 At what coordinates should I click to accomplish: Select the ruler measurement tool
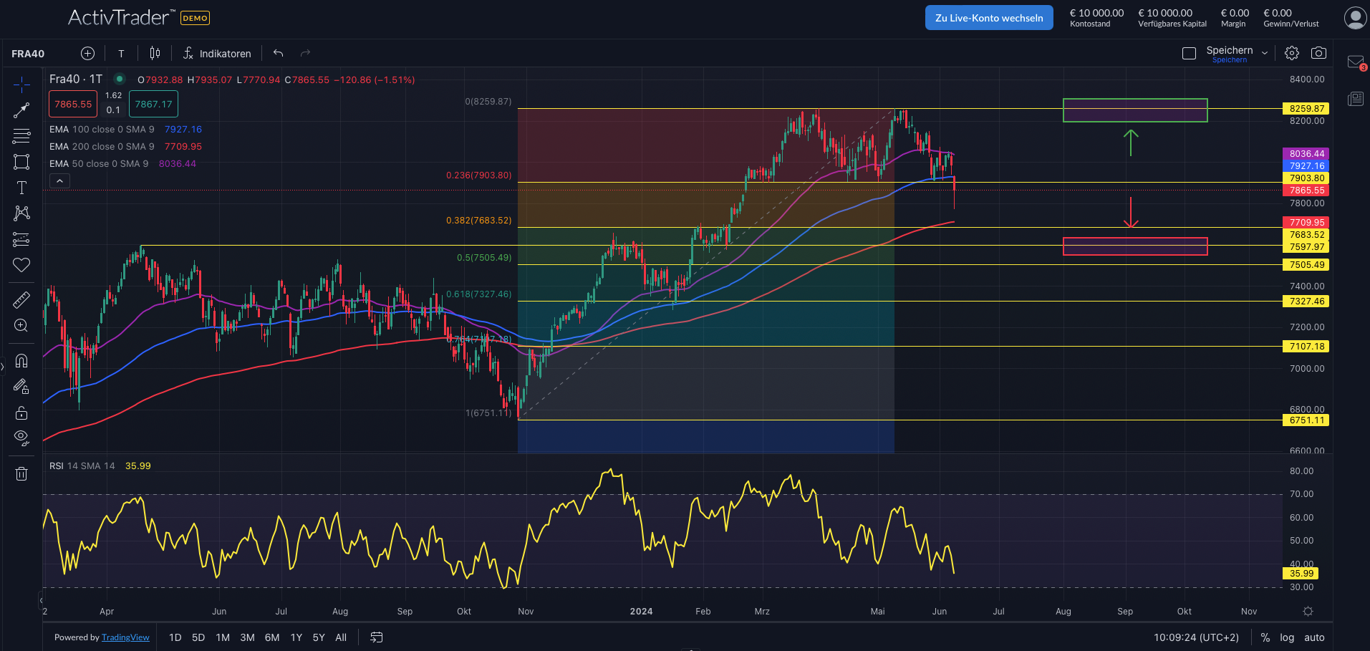(x=21, y=299)
